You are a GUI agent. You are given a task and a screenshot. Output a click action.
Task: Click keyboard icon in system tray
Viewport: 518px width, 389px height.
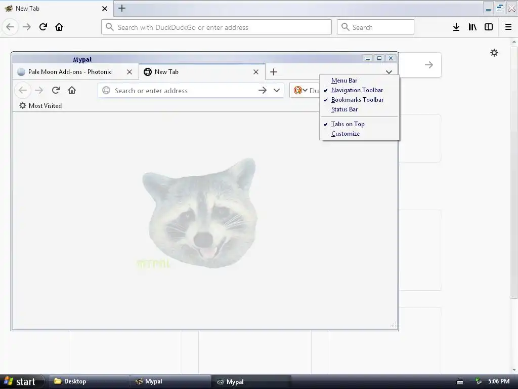click(460, 382)
